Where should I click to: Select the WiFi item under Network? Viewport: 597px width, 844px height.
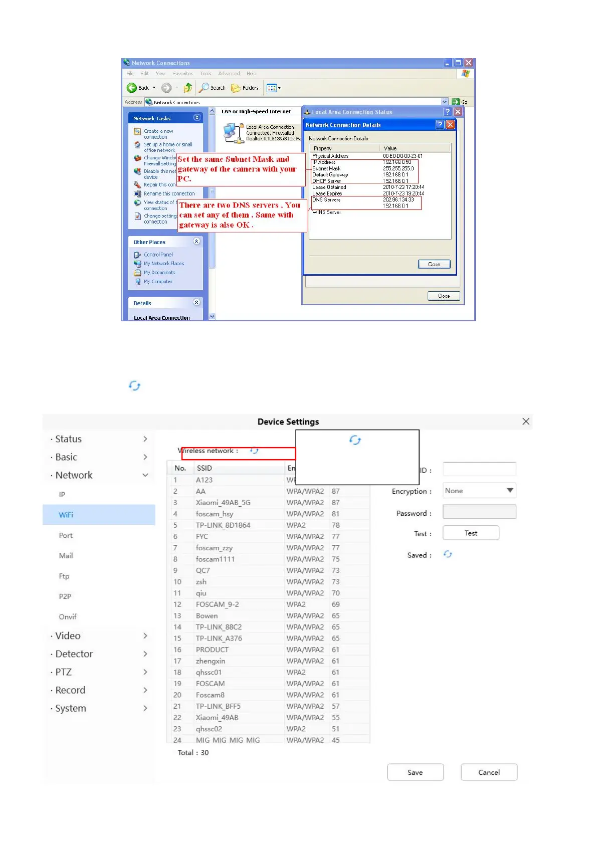[x=99, y=515]
